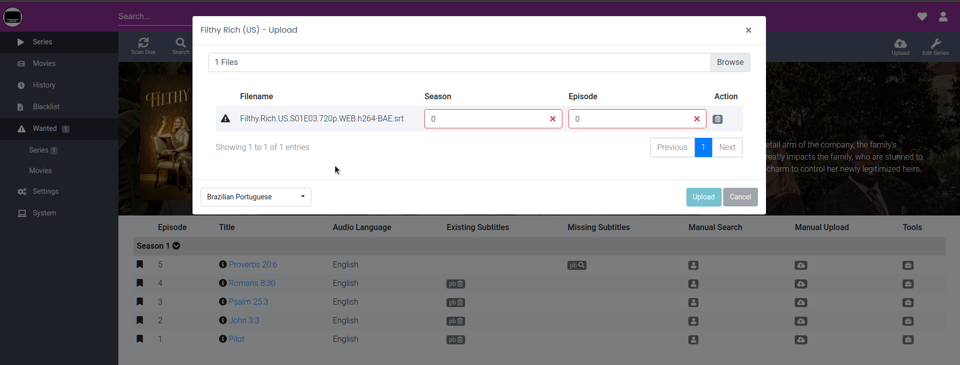Open Series in the sidebar
The image size is (960, 365).
click(59, 42)
